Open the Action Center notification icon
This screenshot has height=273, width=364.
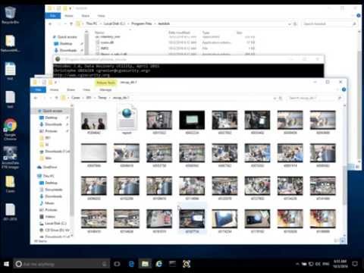point(355,264)
